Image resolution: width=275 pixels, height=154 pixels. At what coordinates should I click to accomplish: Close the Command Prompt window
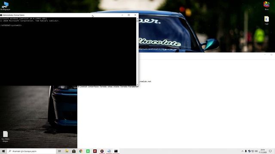[x=135, y=15]
